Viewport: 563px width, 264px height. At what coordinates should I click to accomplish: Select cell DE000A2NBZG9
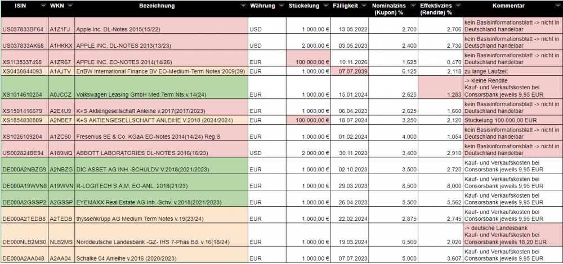click(x=24, y=166)
